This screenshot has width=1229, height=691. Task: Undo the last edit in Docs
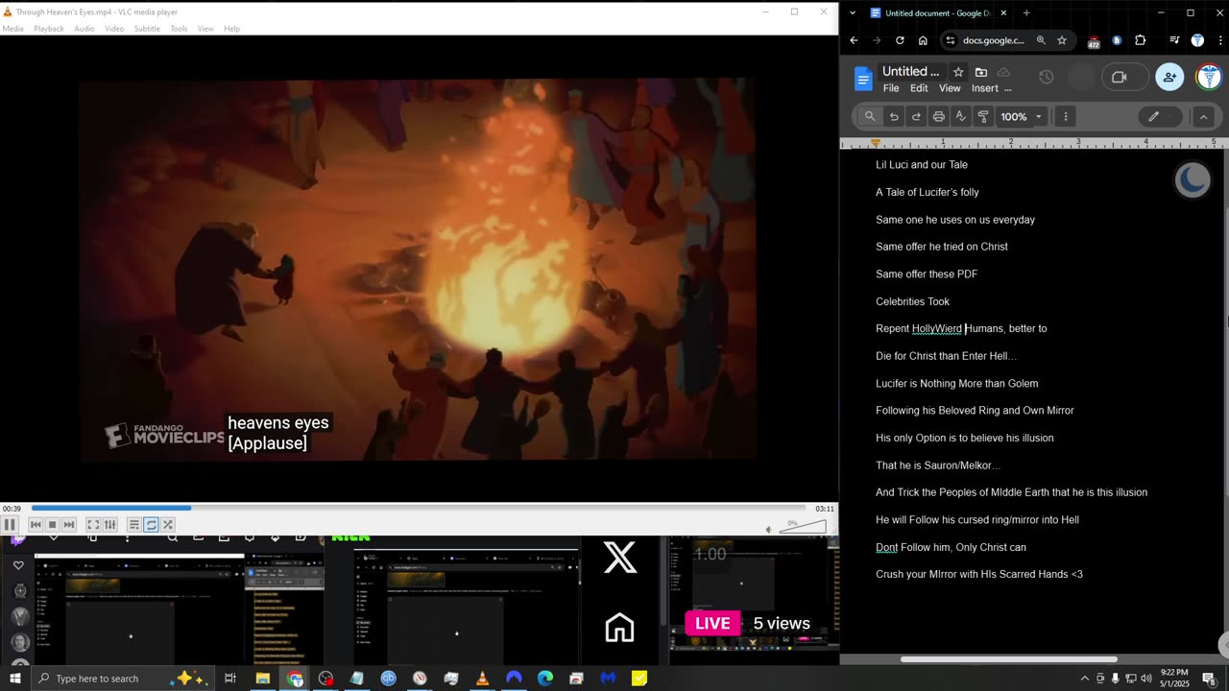(x=894, y=116)
